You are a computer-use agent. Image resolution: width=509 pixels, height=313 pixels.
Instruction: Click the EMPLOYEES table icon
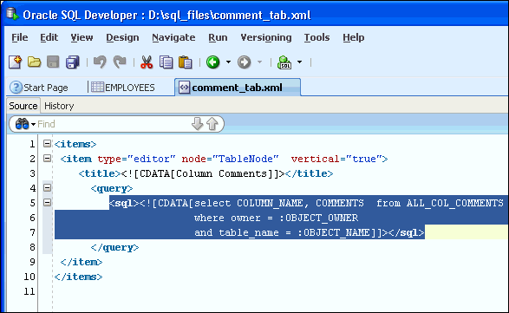point(97,87)
